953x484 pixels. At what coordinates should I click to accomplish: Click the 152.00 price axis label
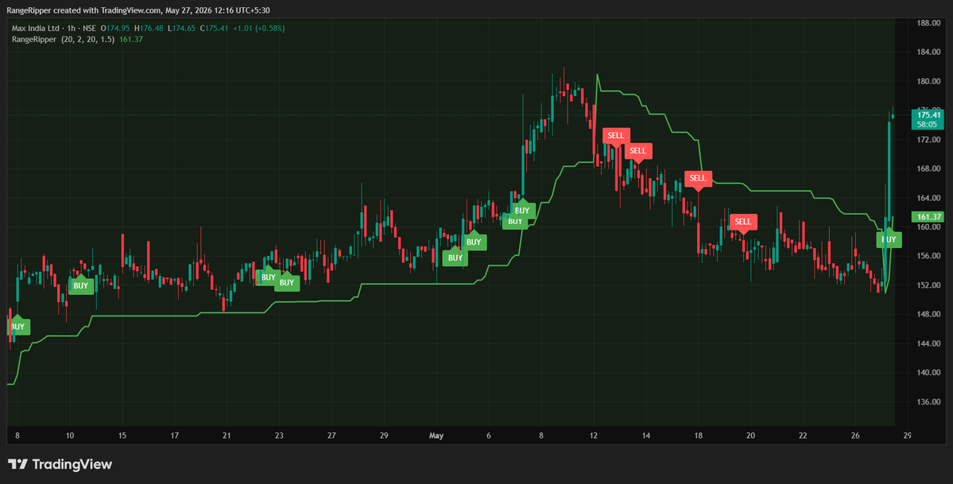point(929,285)
